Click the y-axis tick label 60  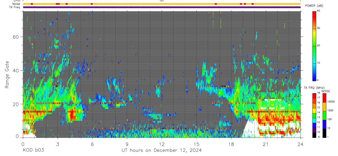[x=16, y=37]
